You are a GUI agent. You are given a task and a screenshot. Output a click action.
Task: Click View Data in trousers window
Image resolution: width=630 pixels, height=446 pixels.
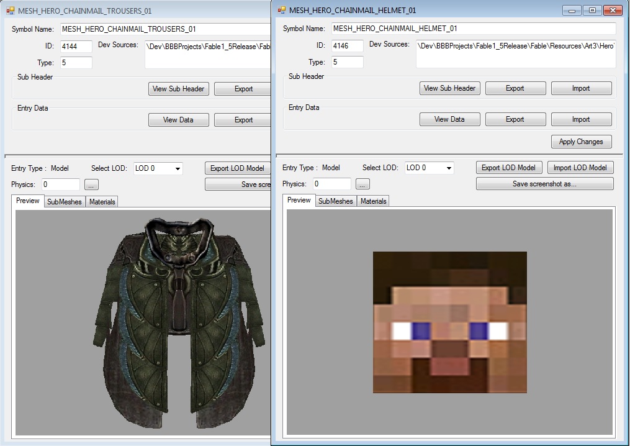(178, 120)
